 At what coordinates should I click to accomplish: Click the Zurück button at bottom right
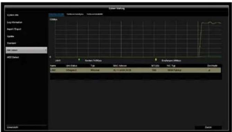pos(208,127)
